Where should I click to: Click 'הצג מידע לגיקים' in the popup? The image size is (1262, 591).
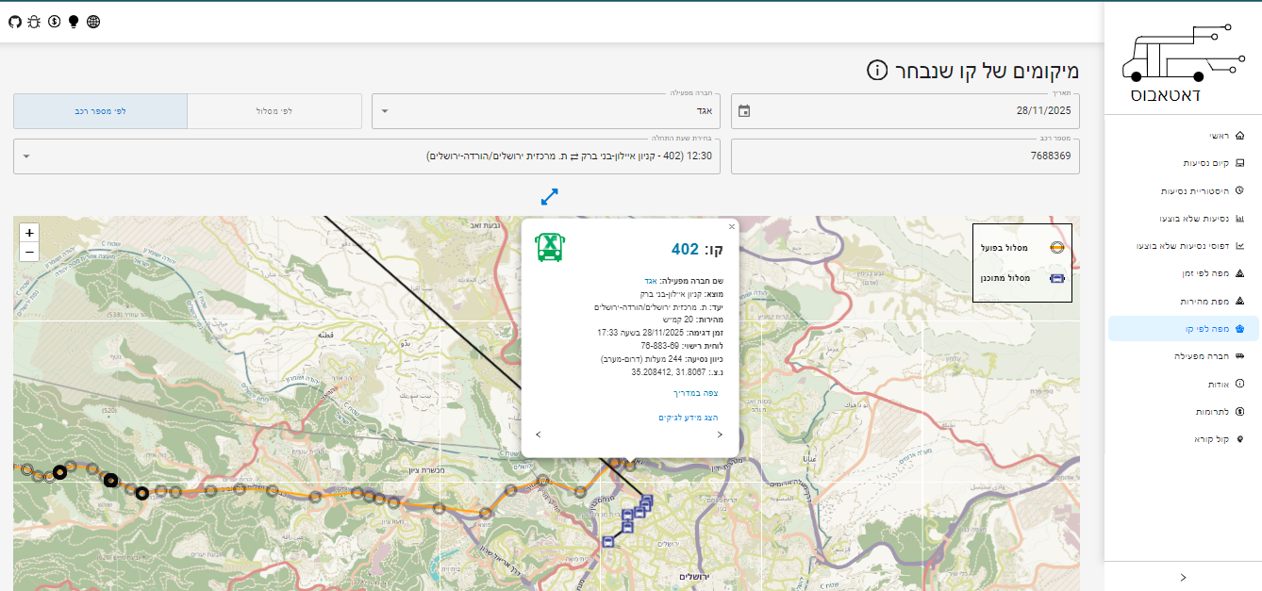(x=689, y=417)
